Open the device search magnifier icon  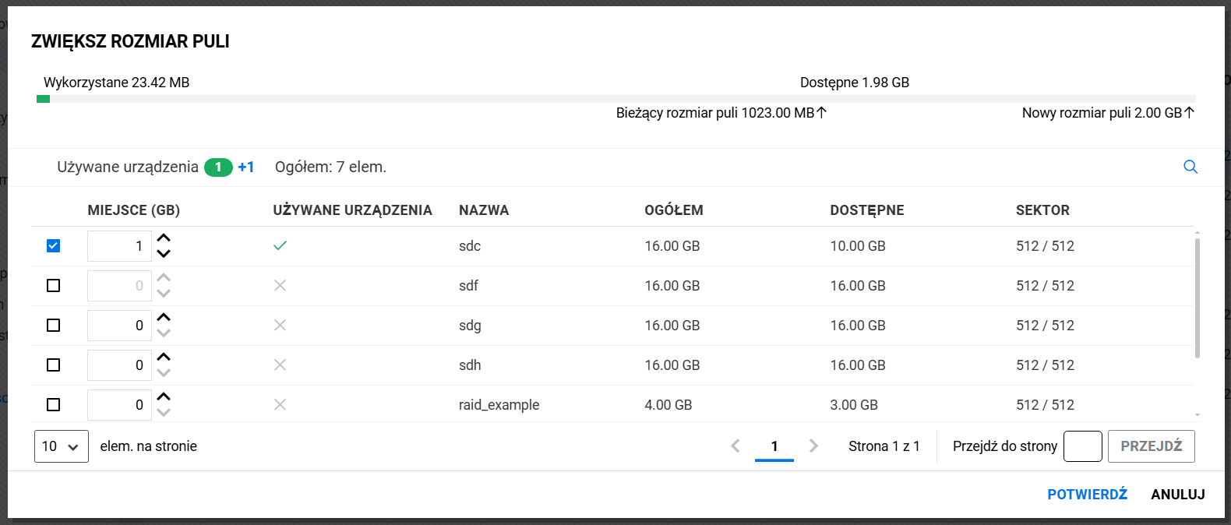[x=1190, y=167]
